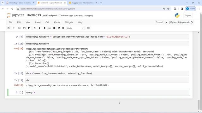Click the Python 3 (ipykernel) kernel name

click(x=180, y=22)
